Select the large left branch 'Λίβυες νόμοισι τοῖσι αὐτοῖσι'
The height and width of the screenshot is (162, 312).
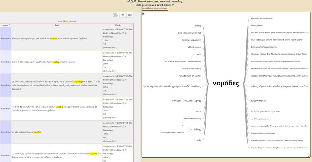click(172, 87)
